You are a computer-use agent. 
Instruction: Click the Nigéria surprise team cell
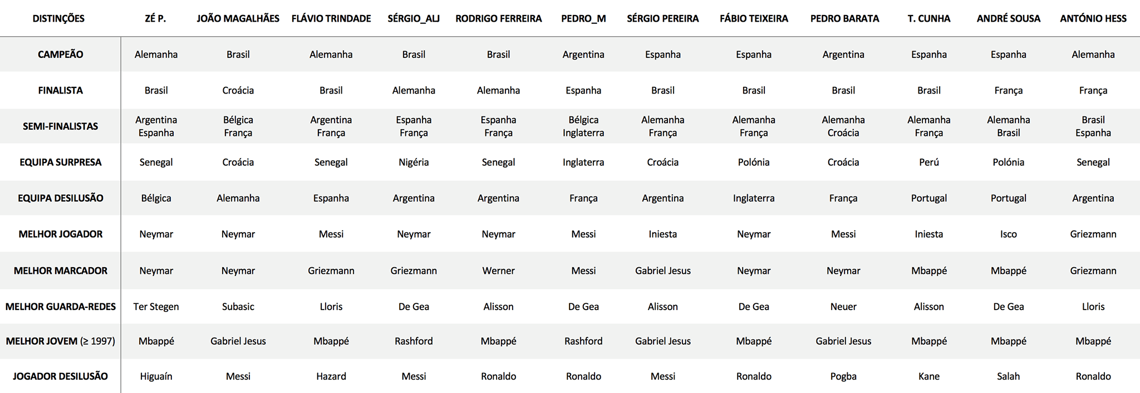[x=413, y=163]
